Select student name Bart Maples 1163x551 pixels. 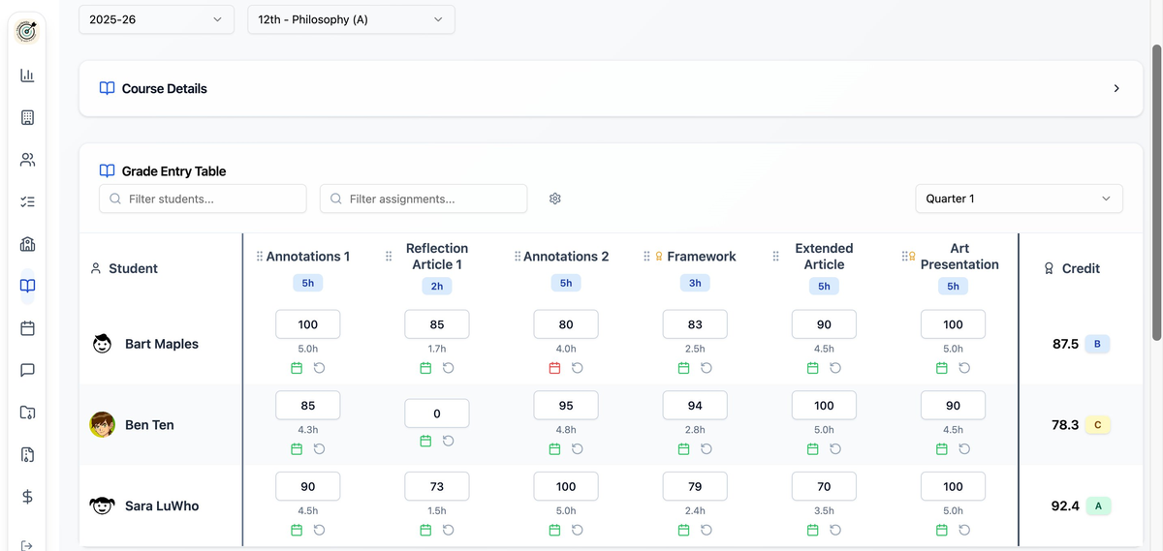[x=162, y=344]
